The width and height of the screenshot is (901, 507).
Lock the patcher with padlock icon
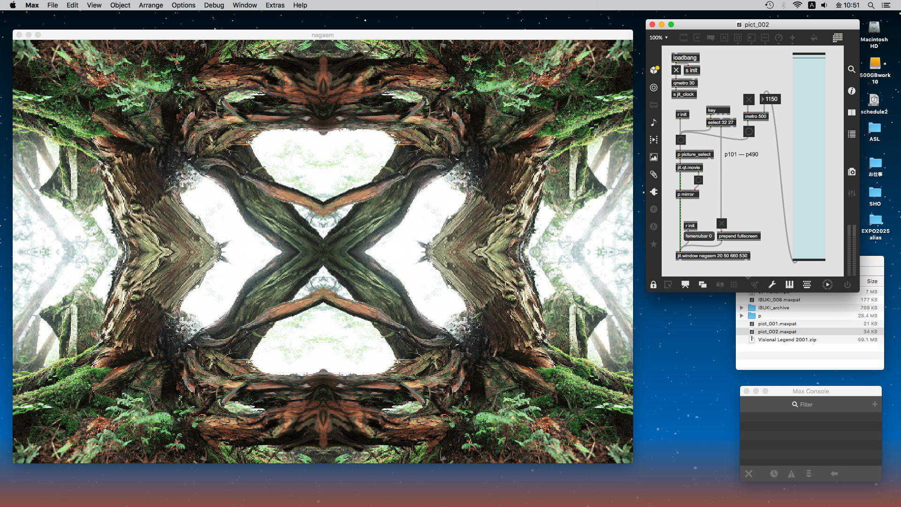pyautogui.click(x=653, y=284)
